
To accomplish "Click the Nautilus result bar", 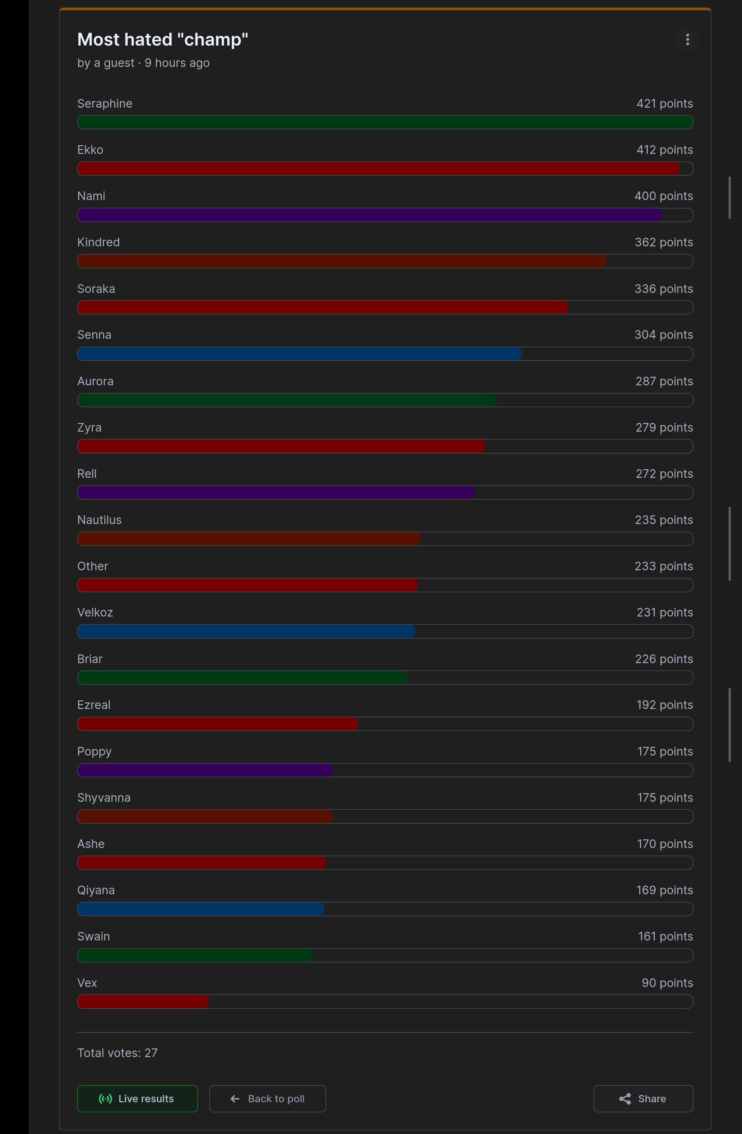I will (x=385, y=539).
